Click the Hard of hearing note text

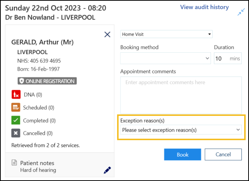(x=38, y=170)
